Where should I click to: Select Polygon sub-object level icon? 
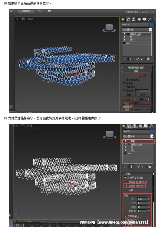pos(140,75)
